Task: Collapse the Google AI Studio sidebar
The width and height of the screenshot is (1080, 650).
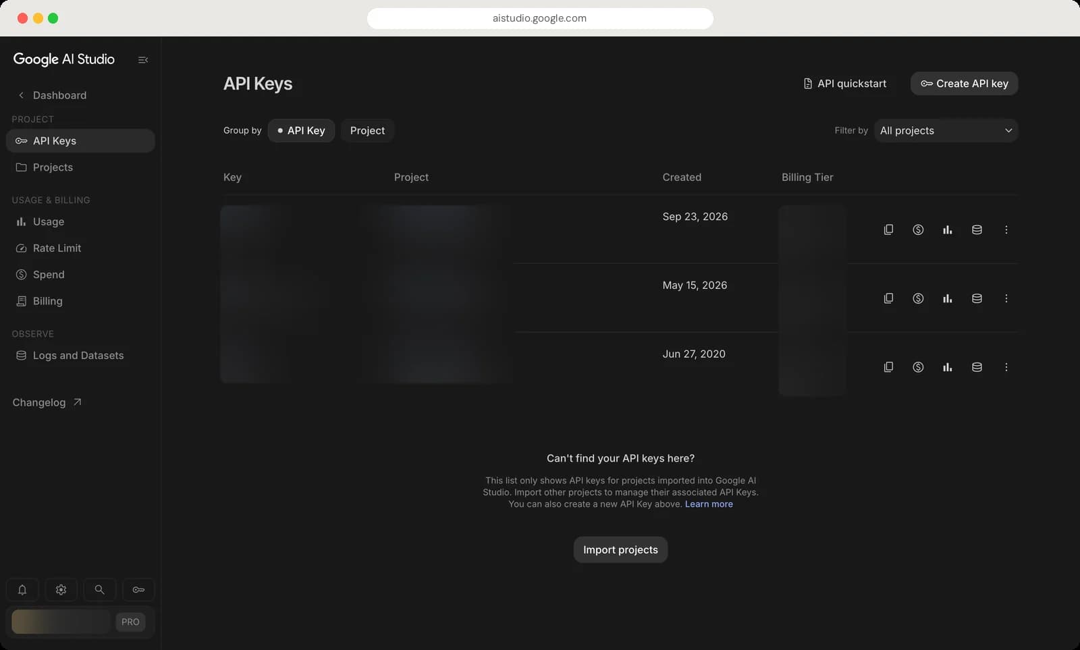Action: coord(143,60)
